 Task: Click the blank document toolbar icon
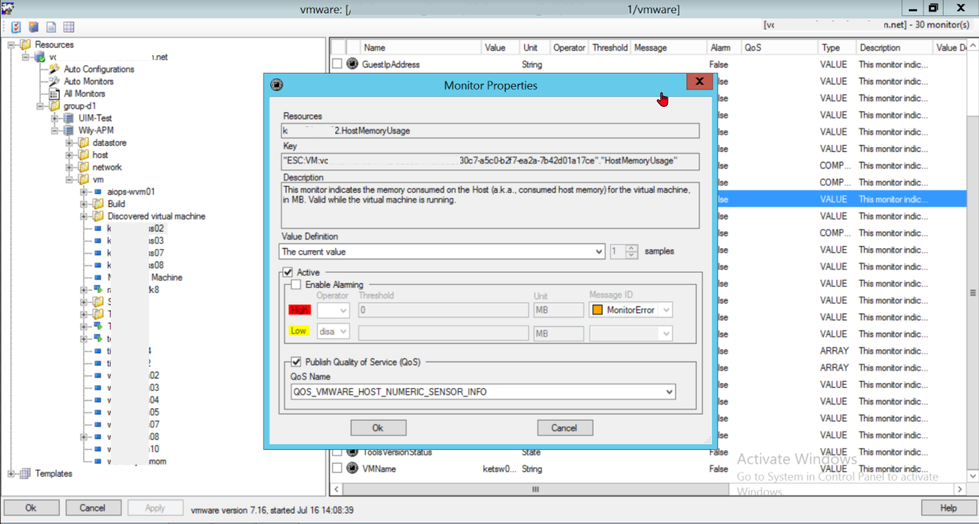pyautogui.click(x=51, y=27)
